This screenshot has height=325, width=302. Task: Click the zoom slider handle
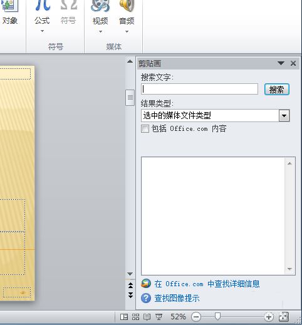click(x=217, y=316)
